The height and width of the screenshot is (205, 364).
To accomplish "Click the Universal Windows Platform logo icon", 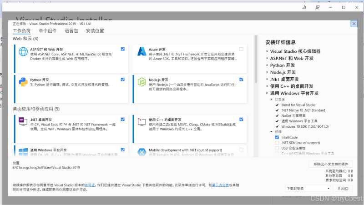I will (23, 152).
